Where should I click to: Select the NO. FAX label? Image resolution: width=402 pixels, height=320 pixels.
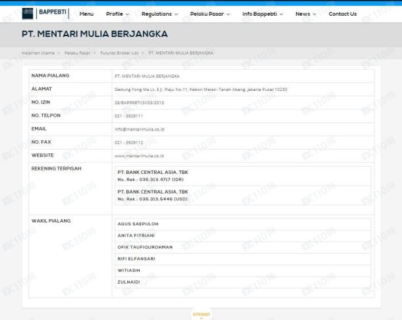coord(42,142)
